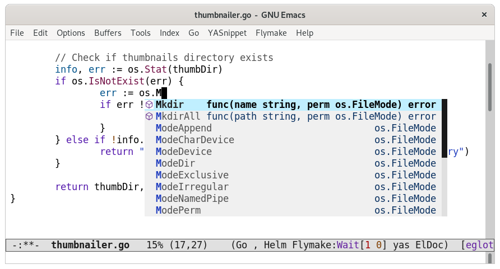
Task: Choose the Mkdir completion candidate
Action: [293, 105]
